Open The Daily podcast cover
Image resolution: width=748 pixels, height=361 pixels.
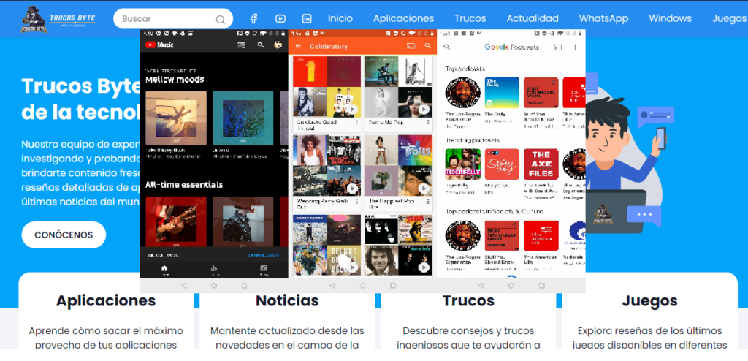pyautogui.click(x=501, y=93)
